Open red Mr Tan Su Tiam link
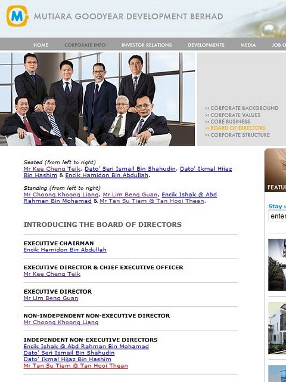Viewport: 286px width, 382px height. (76, 366)
